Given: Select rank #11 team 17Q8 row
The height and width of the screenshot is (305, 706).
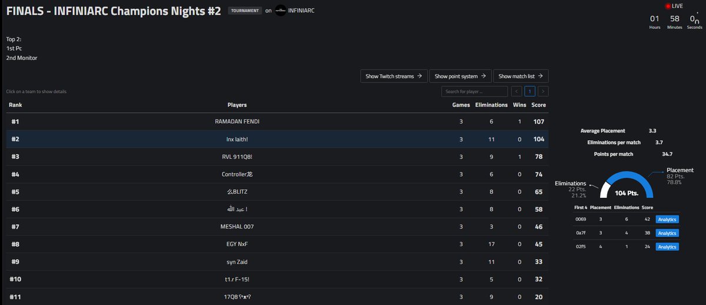Looking at the screenshot, I should (278, 297).
